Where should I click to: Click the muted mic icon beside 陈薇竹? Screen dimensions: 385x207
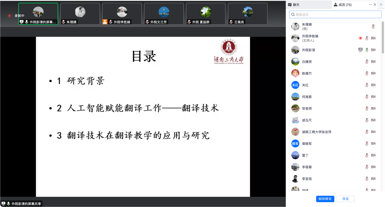367,73
